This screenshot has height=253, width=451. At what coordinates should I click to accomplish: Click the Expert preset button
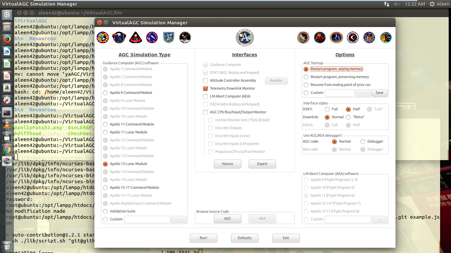pyautogui.click(x=262, y=164)
